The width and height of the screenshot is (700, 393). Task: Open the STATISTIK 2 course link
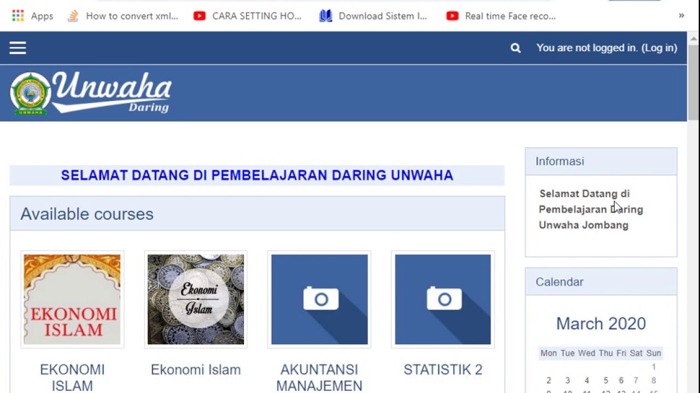[443, 370]
